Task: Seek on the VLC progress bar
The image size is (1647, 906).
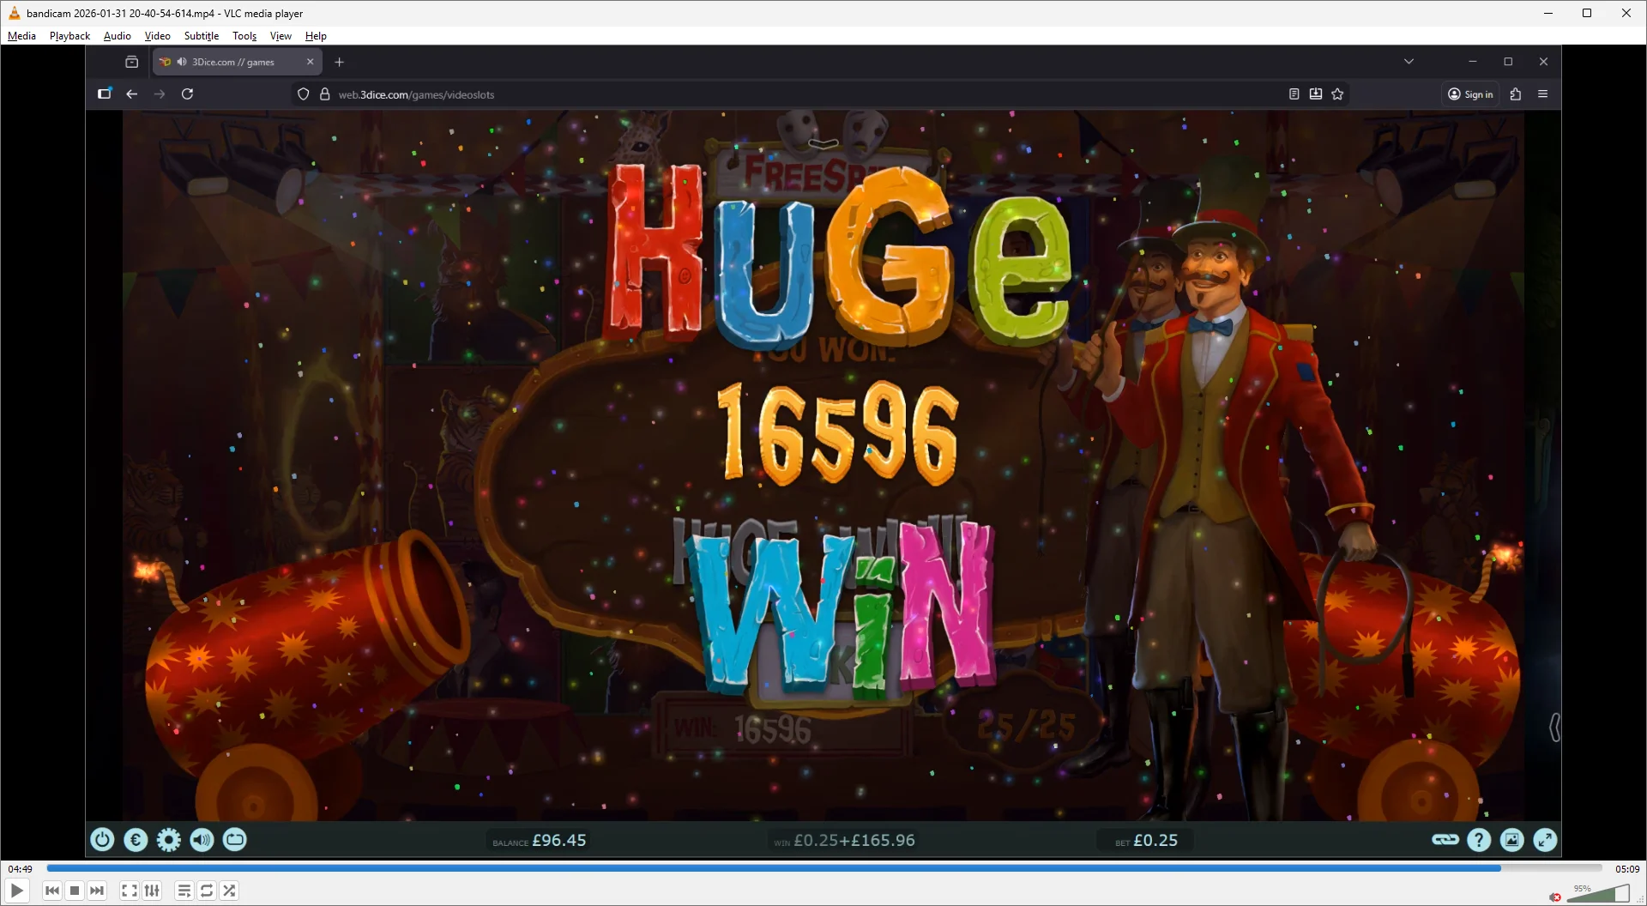Action: 823,868
